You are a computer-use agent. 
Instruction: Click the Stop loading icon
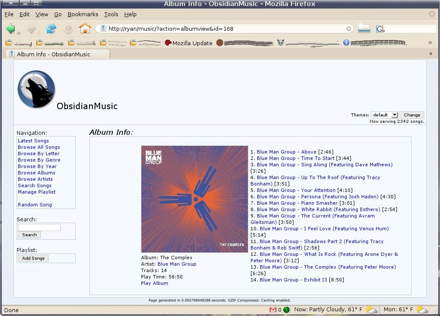pos(68,29)
